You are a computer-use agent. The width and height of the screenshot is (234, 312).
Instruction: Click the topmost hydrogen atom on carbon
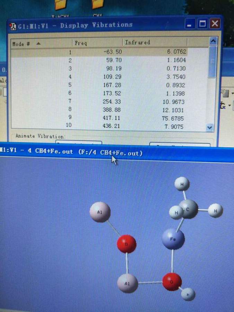pyautogui.click(x=182, y=184)
